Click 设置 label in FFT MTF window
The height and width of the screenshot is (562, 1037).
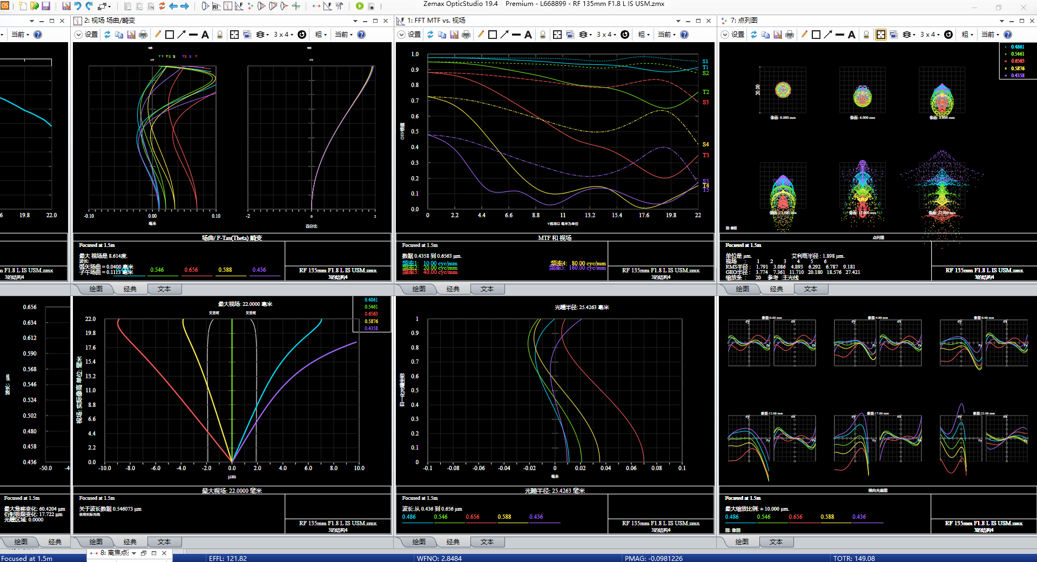(x=414, y=34)
